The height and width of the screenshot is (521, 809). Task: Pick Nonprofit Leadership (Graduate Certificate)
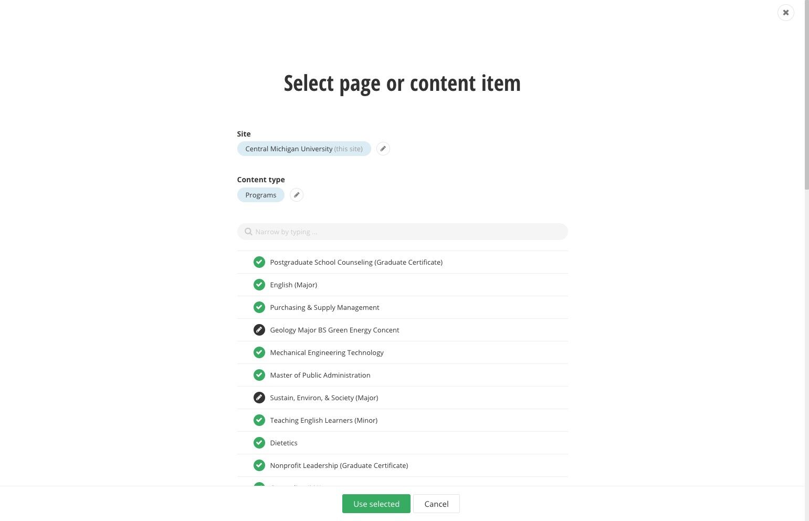(x=403, y=465)
